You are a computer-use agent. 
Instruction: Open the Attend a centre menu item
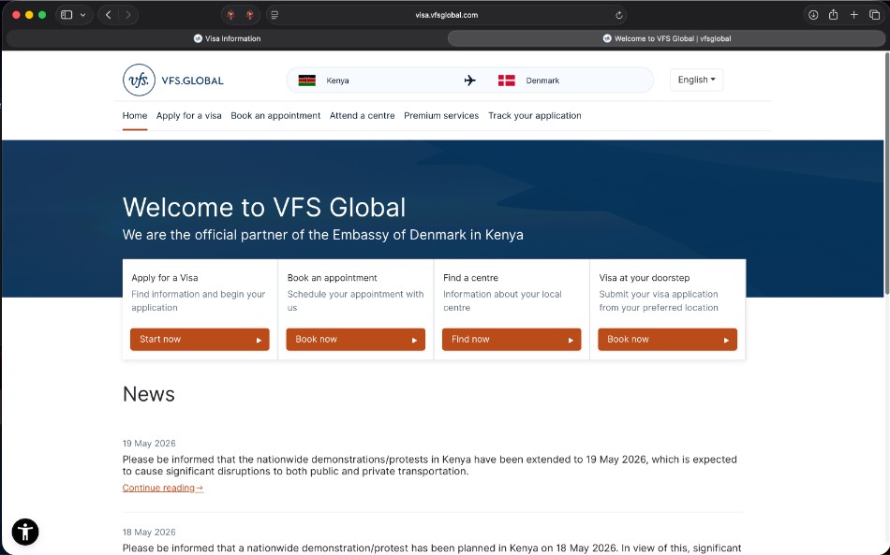pyautogui.click(x=363, y=116)
